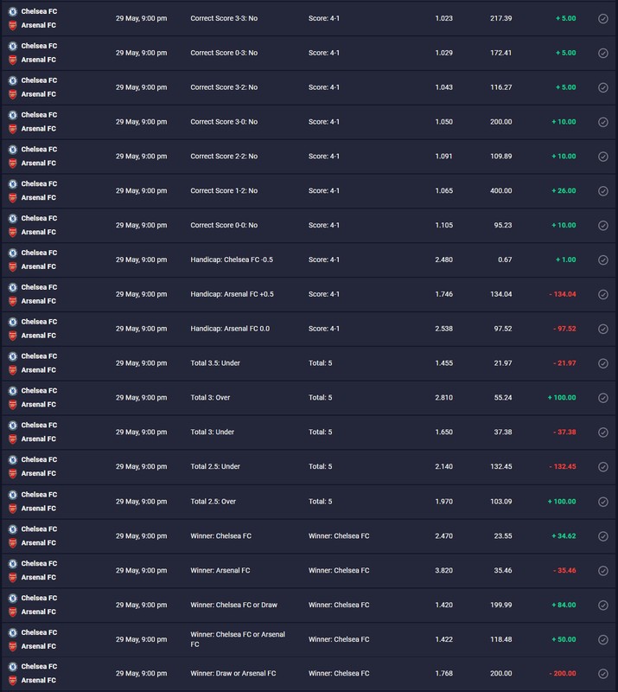The width and height of the screenshot is (618, 692).
Task: Click the date in Handicap Arsenal FC 0.0 row
Action: (141, 329)
